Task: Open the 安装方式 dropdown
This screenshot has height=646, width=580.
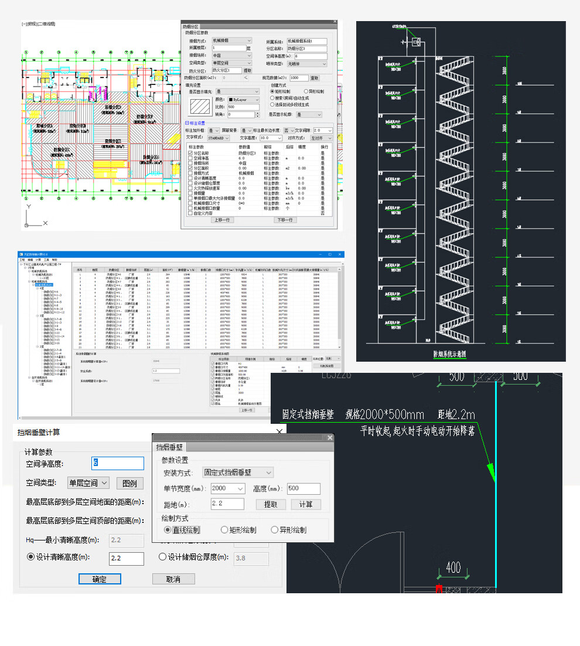Action: 237,472
